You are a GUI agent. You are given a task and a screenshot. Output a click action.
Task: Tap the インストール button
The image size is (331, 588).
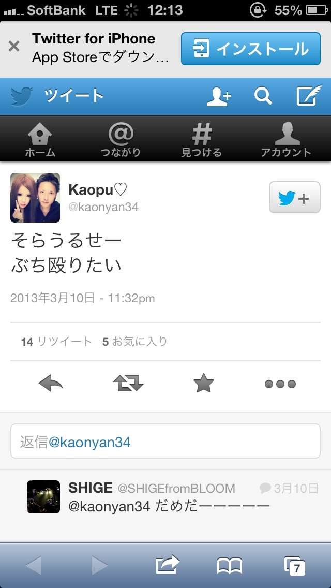pos(251,49)
